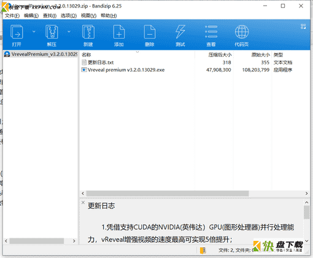This screenshot has width=313, height=258.
Task: Click the preview pane vertical scrollbar thumb
Action: coord(306,212)
